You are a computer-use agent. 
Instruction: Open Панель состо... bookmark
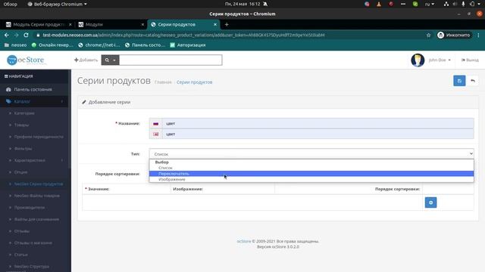pyautogui.click(x=145, y=45)
